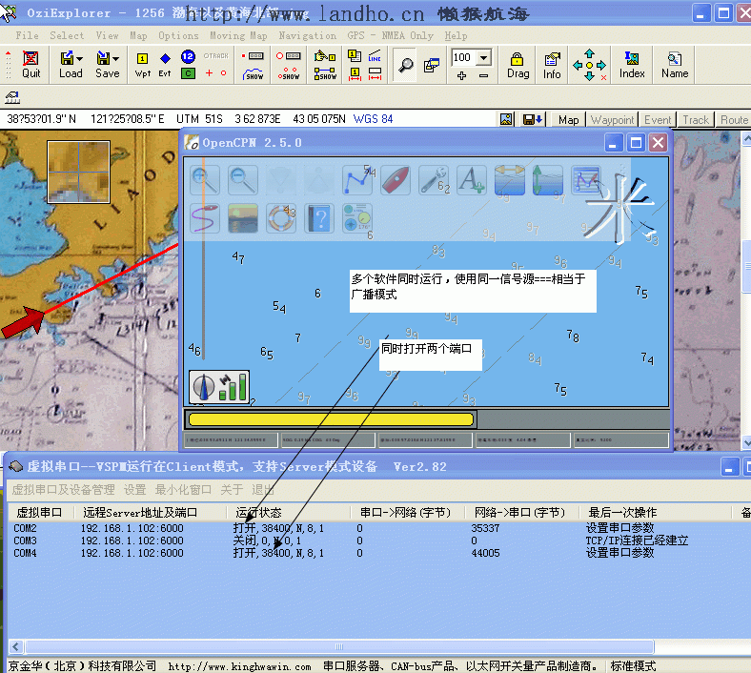Click OpenCPN yellow chart bar
Image resolution: width=751 pixels, height=673 pixels.
[x=331, y=419]
